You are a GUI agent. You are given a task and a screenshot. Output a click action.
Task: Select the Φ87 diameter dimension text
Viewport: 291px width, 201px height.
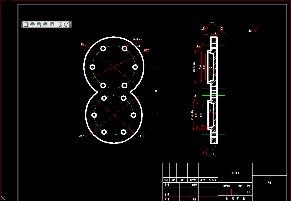pos(83,44)
